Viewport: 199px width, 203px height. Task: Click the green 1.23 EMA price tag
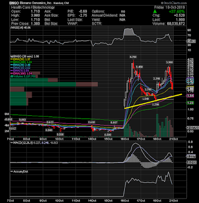click(x=190, y=103)
